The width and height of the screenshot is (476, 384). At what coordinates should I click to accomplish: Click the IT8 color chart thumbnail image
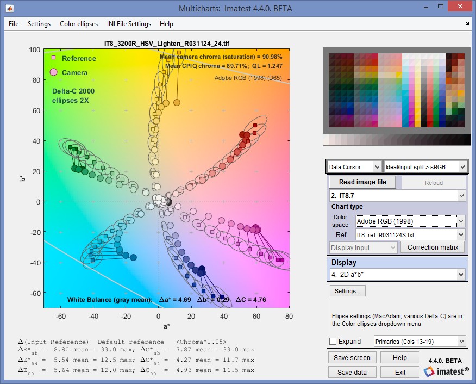397,90
